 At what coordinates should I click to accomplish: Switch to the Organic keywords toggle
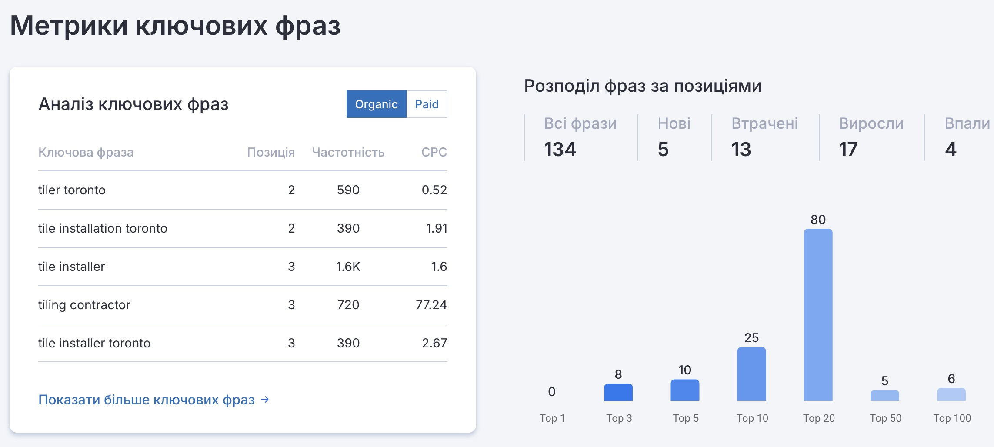tap(376, 104)
